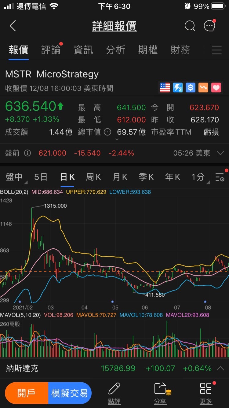Tap the 總市值 value 69.57億
This screenshot has height=408, width=229.
click(132, 132)
